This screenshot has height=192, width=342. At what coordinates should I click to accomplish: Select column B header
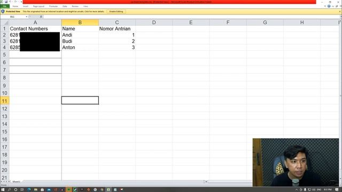click(80, 22)
